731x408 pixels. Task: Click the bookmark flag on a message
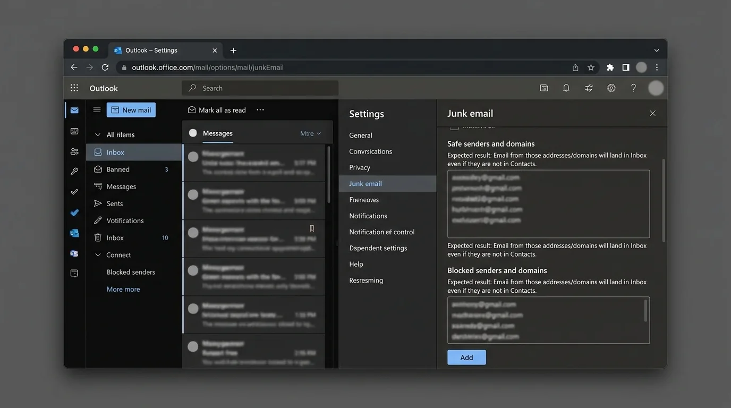pos(312,228)
